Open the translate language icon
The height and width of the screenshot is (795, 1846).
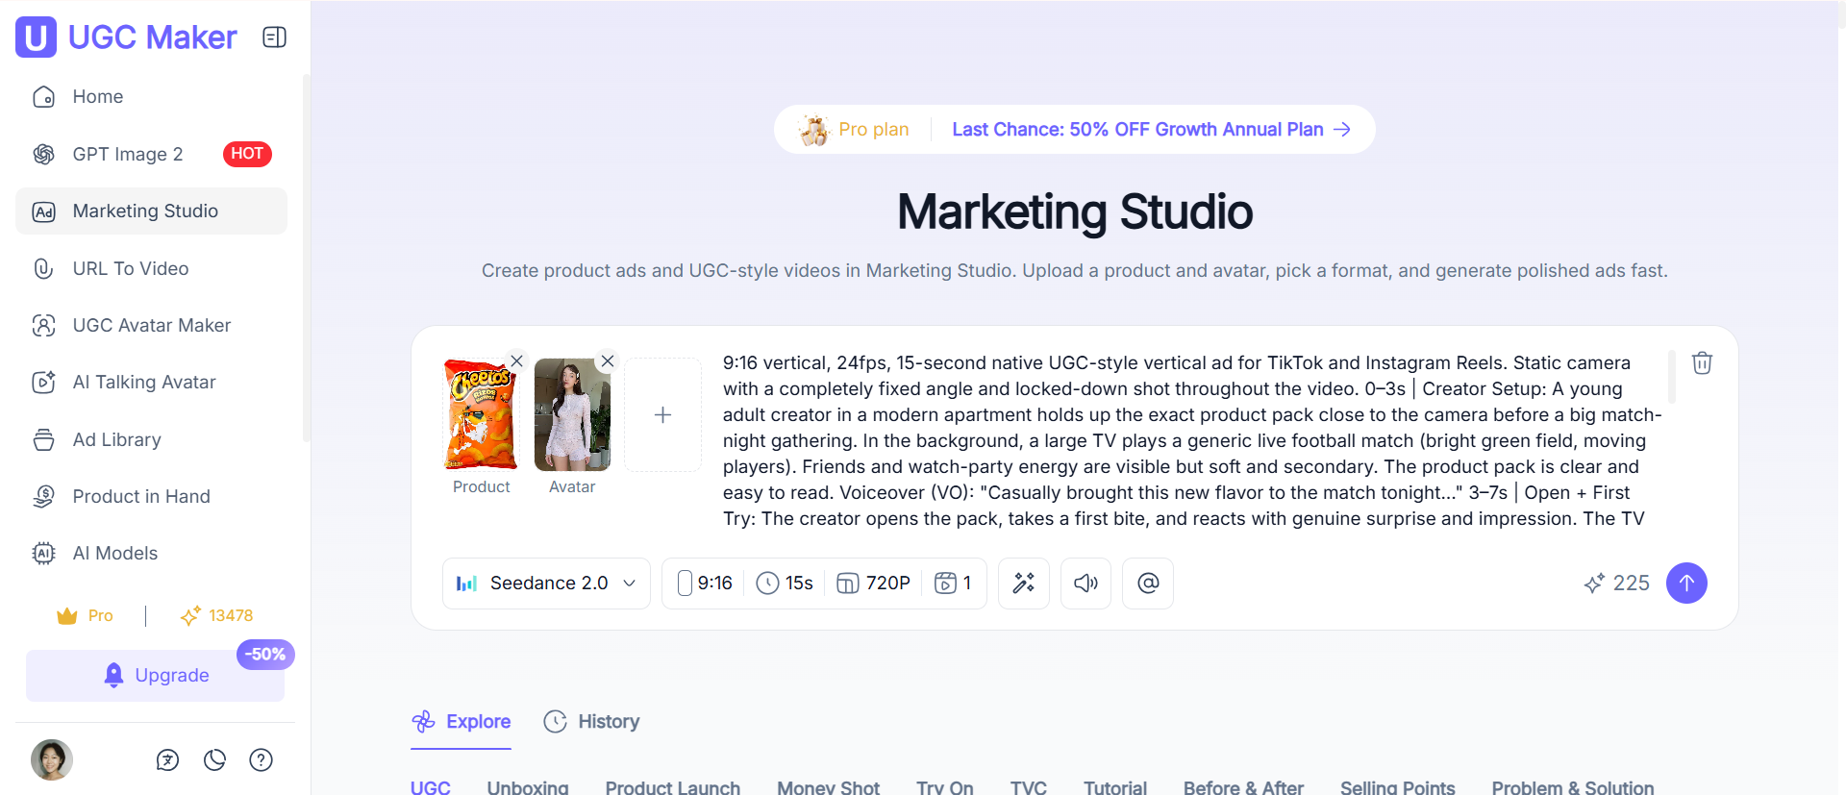pos(167,760)
